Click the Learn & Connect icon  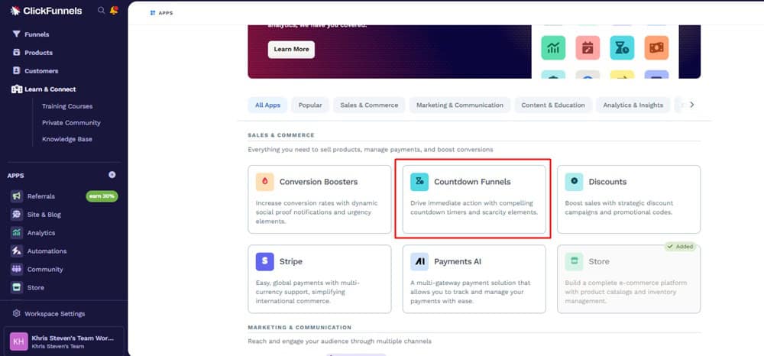coord(17,89)
